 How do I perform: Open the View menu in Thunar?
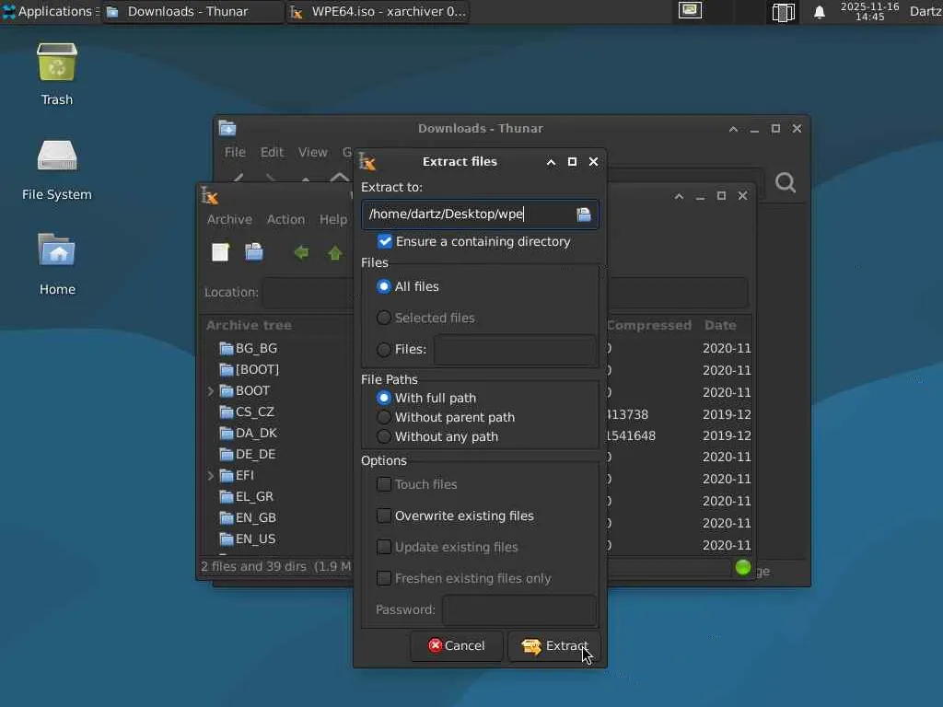(313, 153)
